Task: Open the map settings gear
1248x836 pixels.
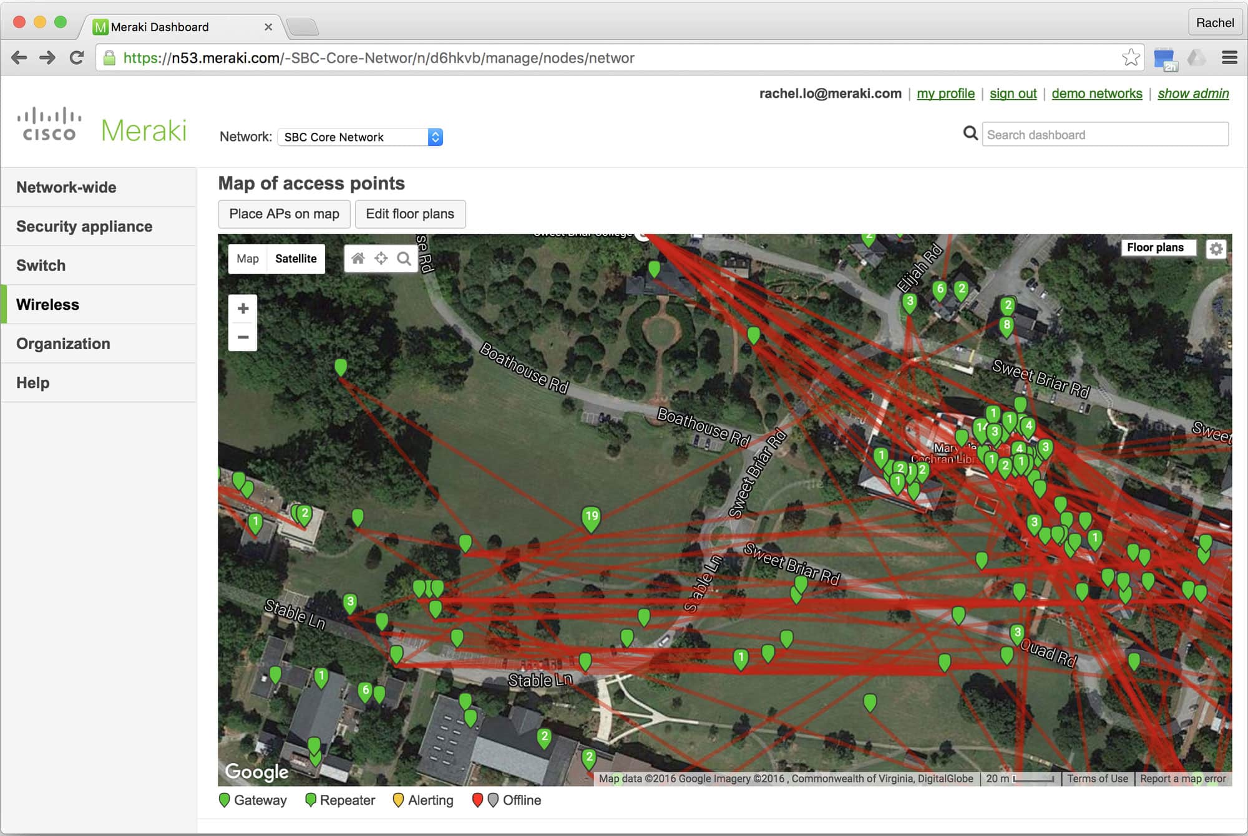Action: 1216,247
